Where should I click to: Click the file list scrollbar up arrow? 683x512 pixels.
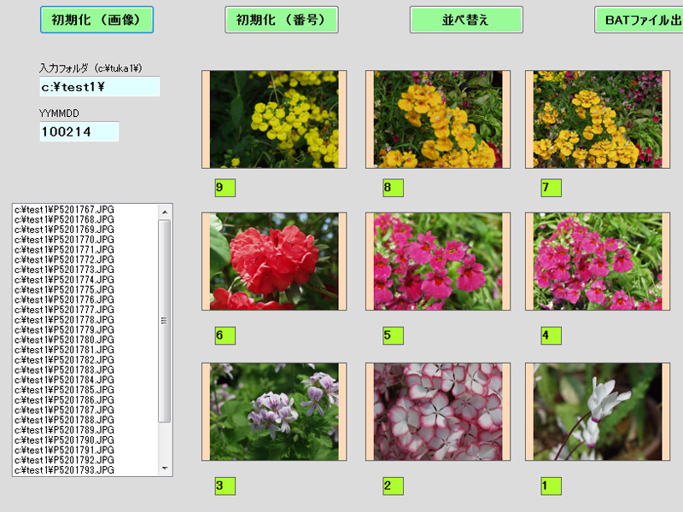[165, 211]
